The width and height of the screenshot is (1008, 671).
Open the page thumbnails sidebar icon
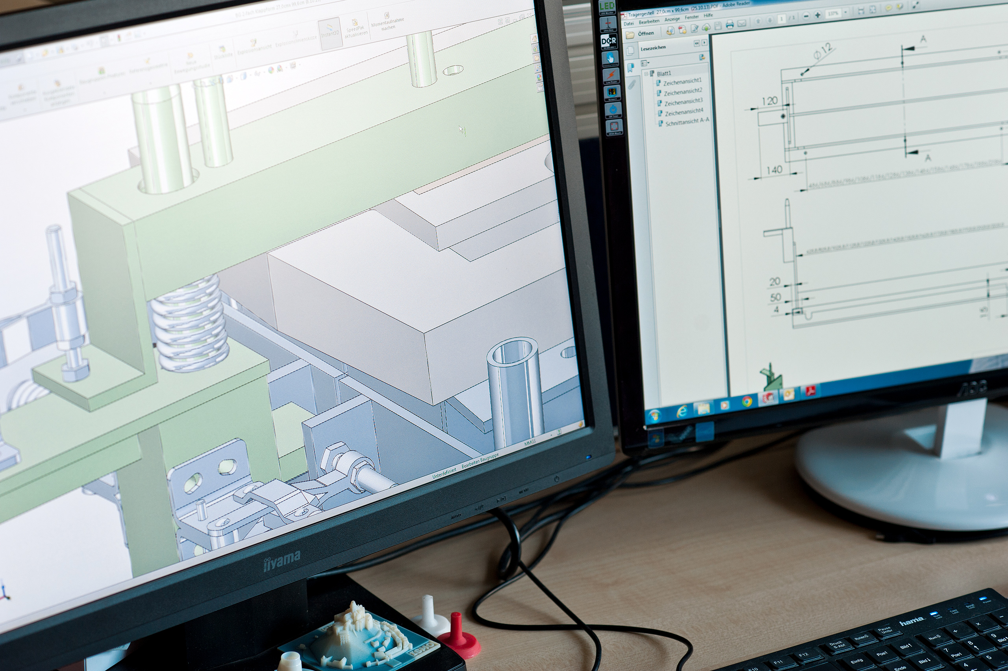(x=630, y=51)
